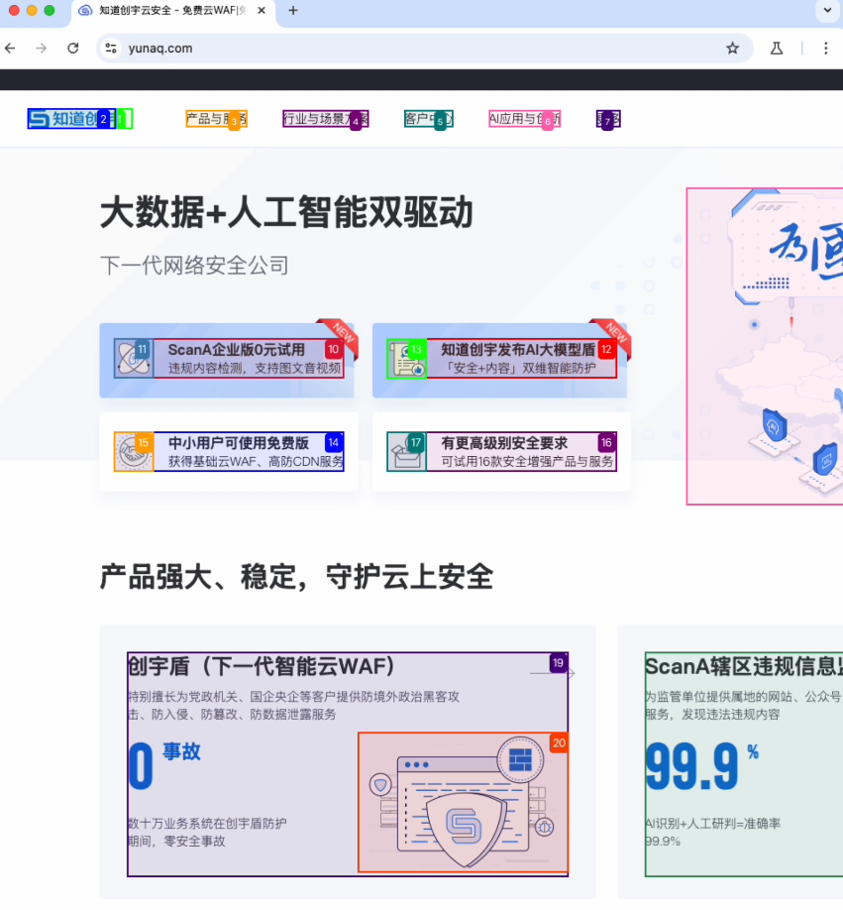Open the ScanA辖区违规信息 card title

(744, 666)
